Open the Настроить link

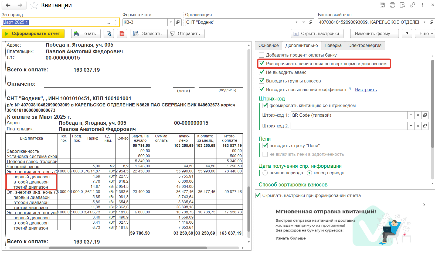point(366,89)
